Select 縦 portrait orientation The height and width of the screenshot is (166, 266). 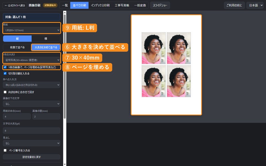17,39
